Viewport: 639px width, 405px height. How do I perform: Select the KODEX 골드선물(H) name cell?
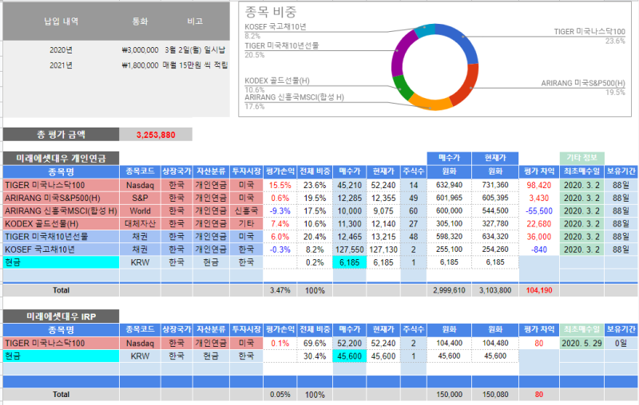coord(62,224)
